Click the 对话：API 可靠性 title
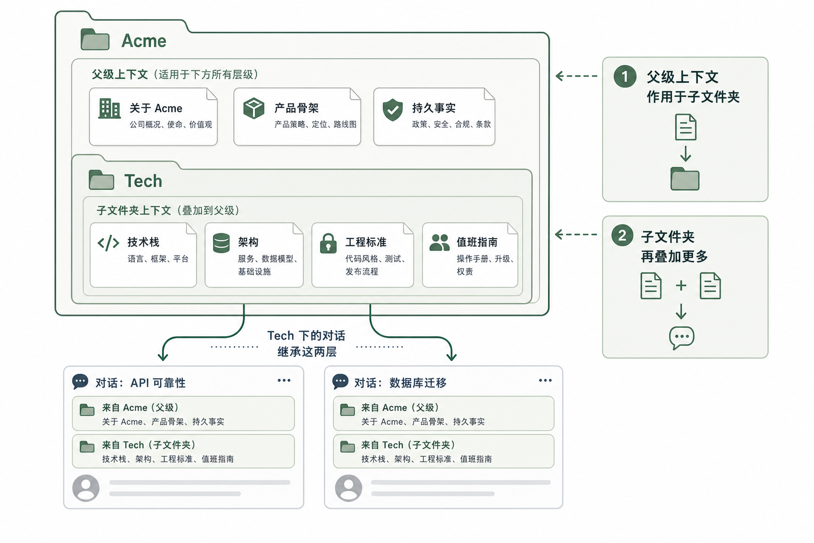This screenshot has width=814, height=543. (140, 383)
